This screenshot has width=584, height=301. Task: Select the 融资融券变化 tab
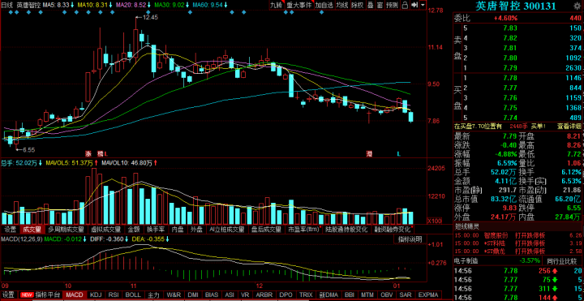tap(392, 229)
